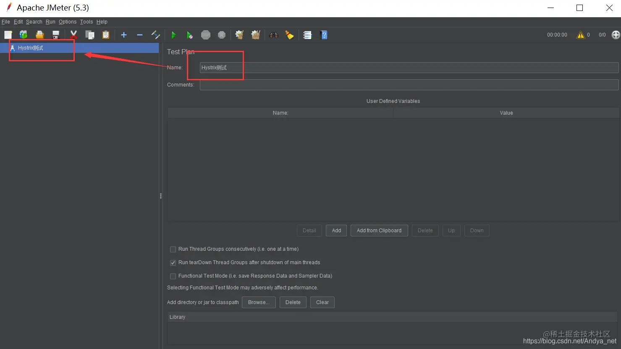The height and width of the screenshot is (349, 621).
Task: Open the Options menu
Action: click(x=68, y=22)
